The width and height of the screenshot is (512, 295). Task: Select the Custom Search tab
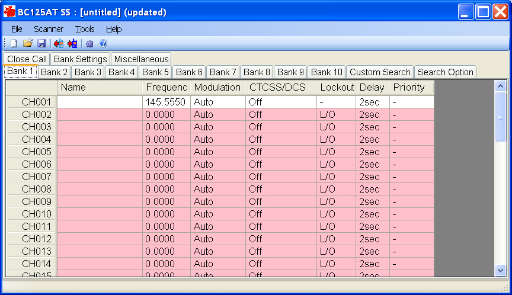point(380,72)
